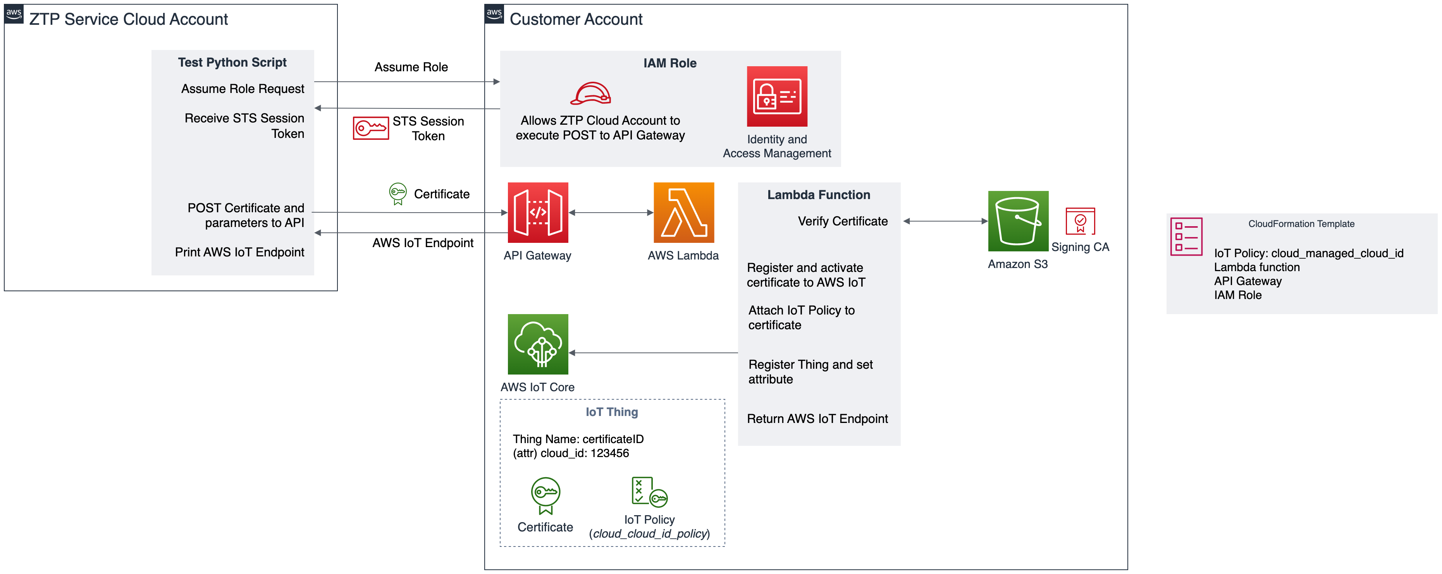Select 'API Gateway' line in CloudFormation list
Image resolution: width=1442 pixels, height=574 pixels.
click(1248, 281)
